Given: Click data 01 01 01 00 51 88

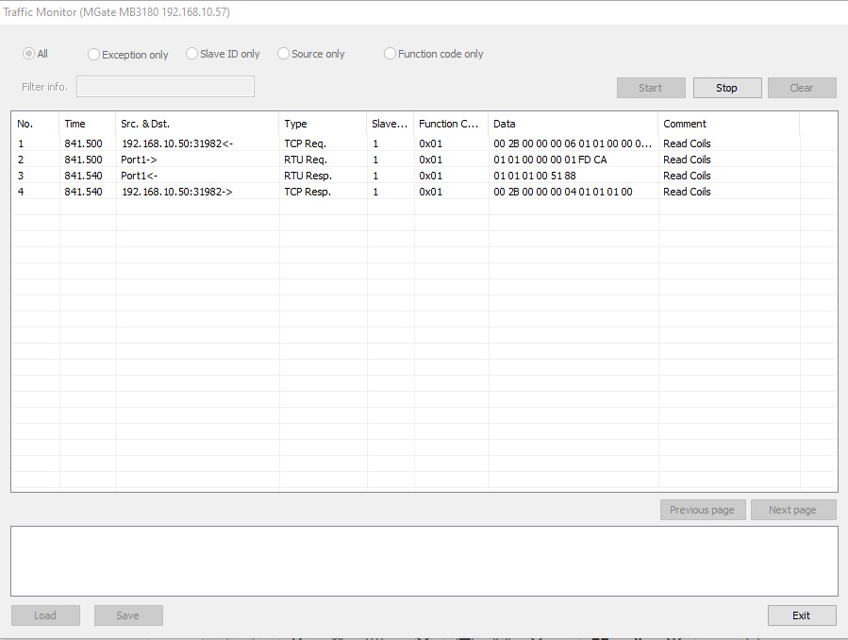Looking at the screenshot, I should click(535, 176).
